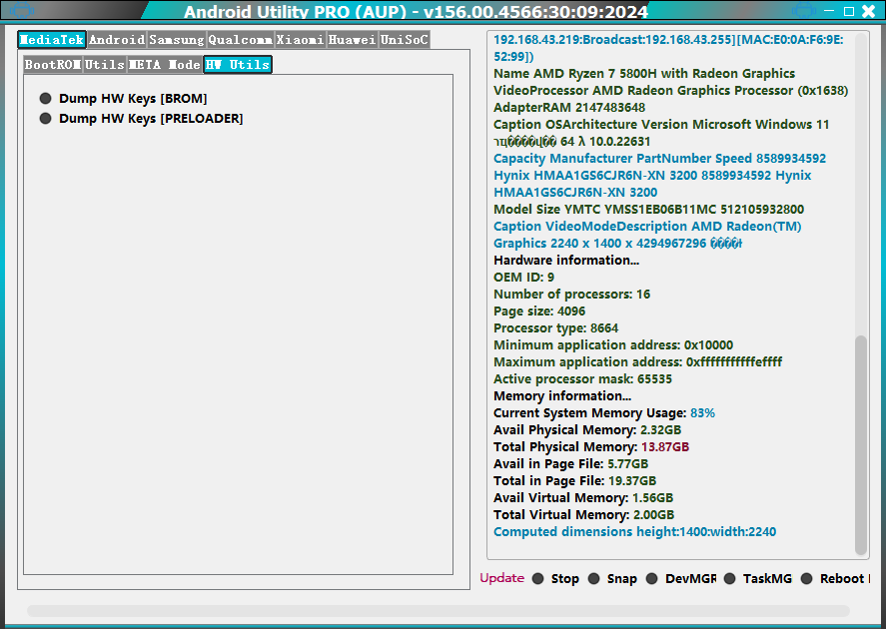Click the Android robot icon in title bar left
The height and width of the screenshot is (629, 886).
(22, 10)
